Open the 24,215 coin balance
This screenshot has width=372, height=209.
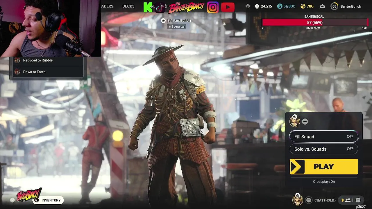click(x=263, y=6)
